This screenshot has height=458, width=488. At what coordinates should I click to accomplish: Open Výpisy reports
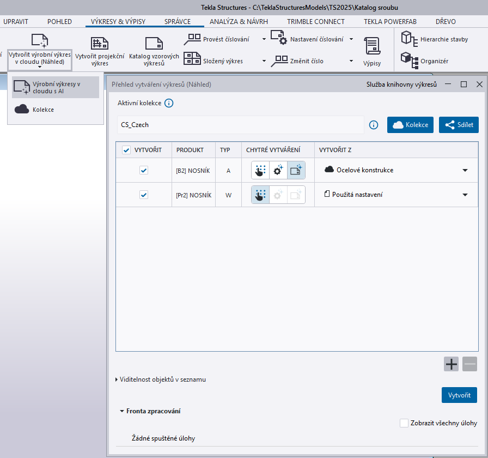(372, 51)
